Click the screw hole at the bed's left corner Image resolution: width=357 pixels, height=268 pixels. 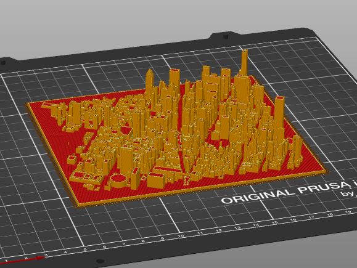point(2,62)
